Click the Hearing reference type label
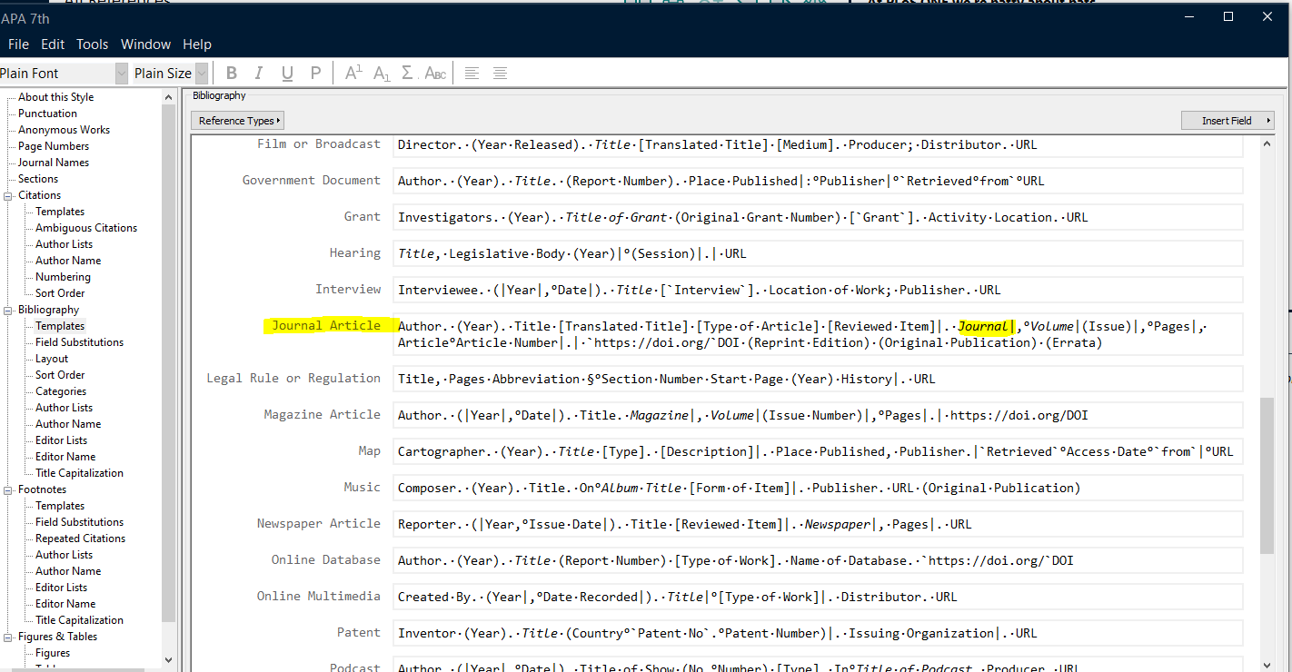The image size is (1292, 672). click(x=355, y=253)
